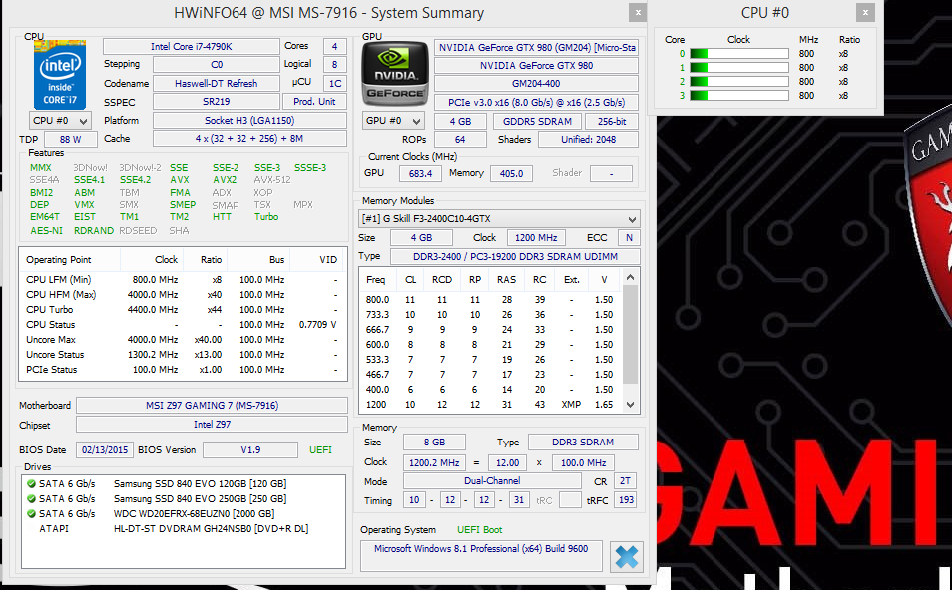Click Core 0 clock bar
The image size is (952, 590).
pyautogui.click(x=738, y=54)
